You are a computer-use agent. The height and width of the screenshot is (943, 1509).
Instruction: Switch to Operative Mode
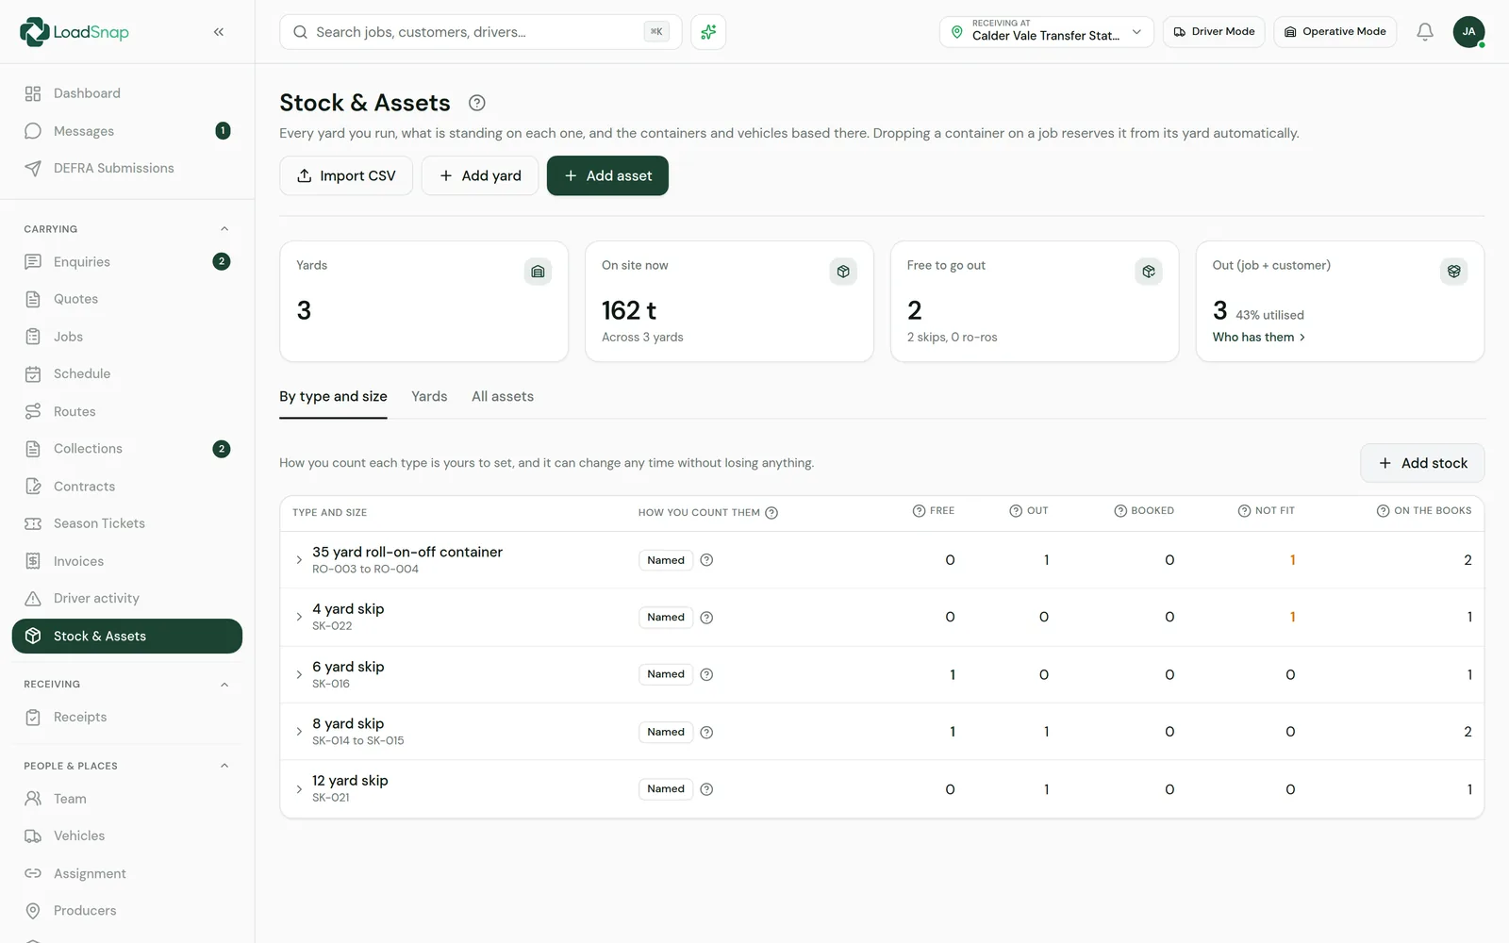click(1335, 32)
